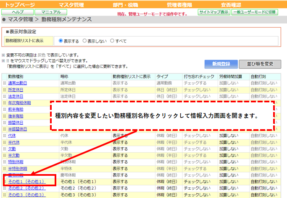
Task: Open the 部門・役職 menu
Action: 125,5
